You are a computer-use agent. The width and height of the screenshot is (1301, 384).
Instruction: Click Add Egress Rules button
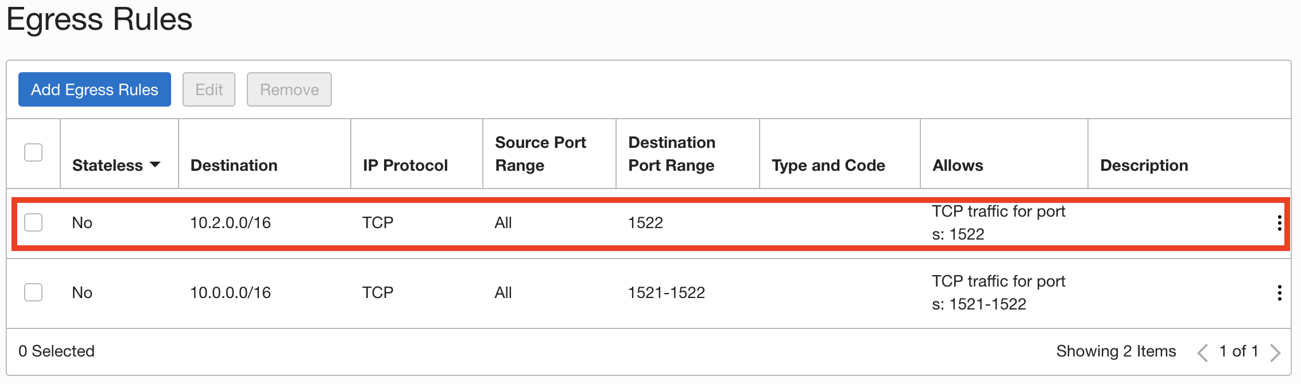(x=95, y=89)
